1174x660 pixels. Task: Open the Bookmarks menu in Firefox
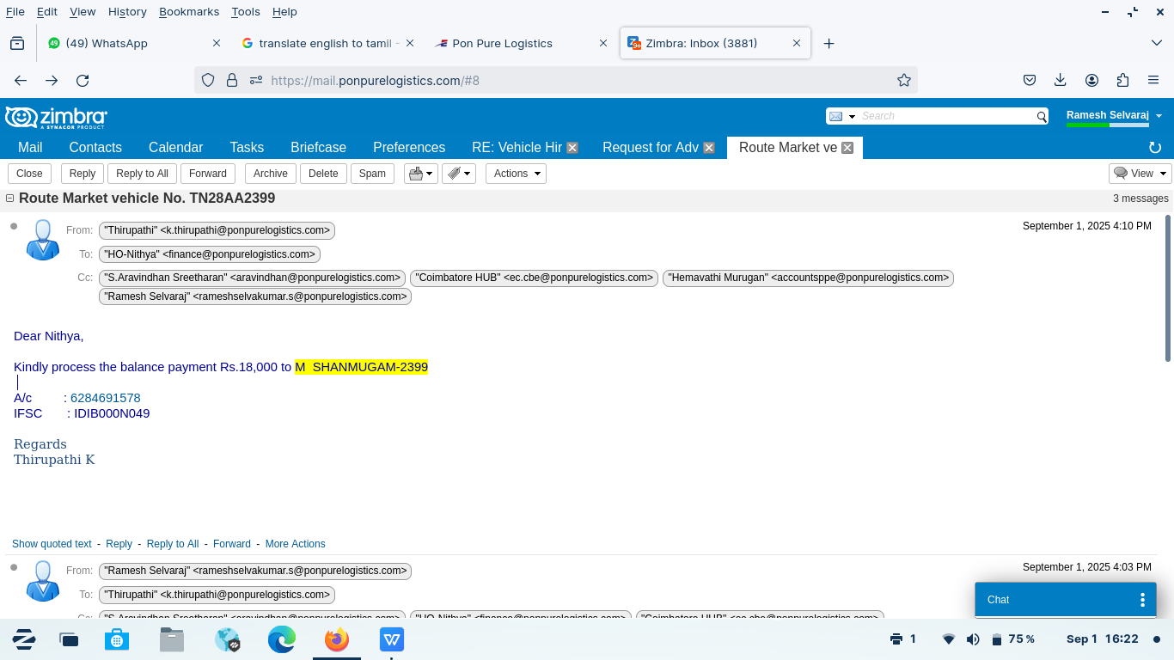pos(189,11)
